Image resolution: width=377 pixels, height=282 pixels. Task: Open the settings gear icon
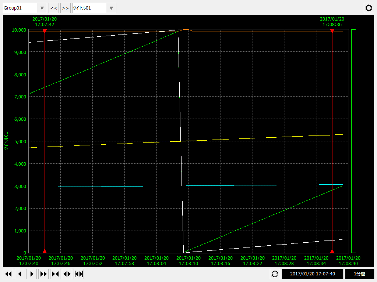(x=369, y=8)
